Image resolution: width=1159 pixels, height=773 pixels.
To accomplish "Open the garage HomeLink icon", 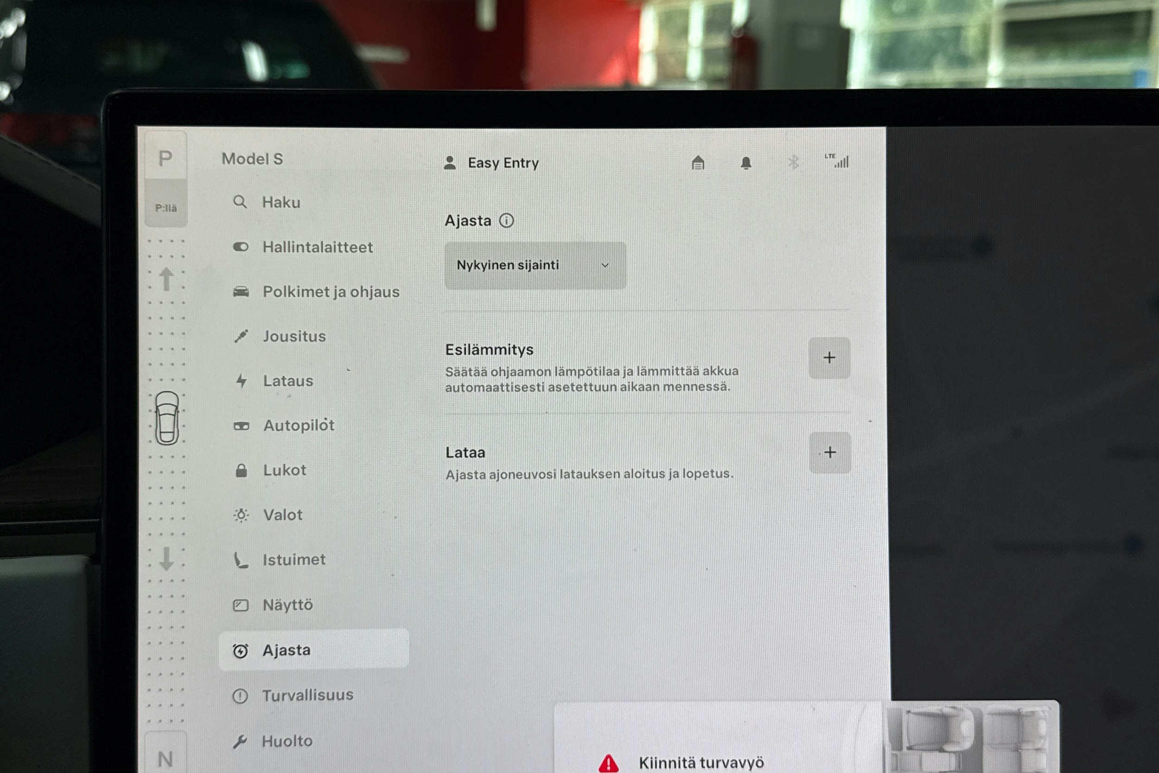I will pos(698,163).
